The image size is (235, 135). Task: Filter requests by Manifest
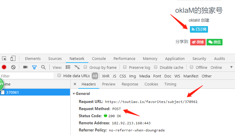tap(191, 76)
